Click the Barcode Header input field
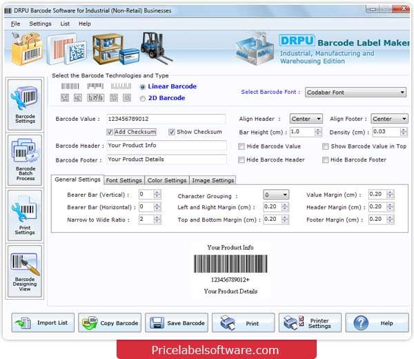 coord(166,145)
